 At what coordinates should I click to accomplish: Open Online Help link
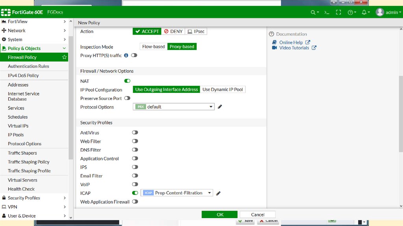pos(291,43)
